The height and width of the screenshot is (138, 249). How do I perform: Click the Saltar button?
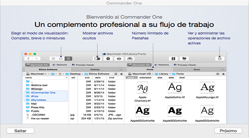[20, 131]
